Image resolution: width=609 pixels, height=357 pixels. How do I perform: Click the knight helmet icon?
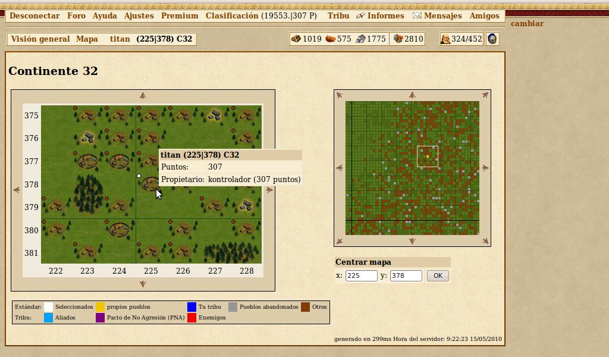coord(492,39)
